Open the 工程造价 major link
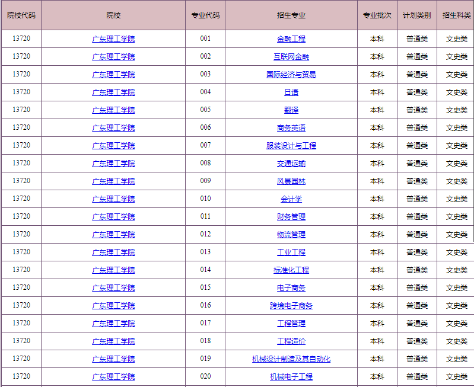The image size is (474, 387). (x=291, y=341)
